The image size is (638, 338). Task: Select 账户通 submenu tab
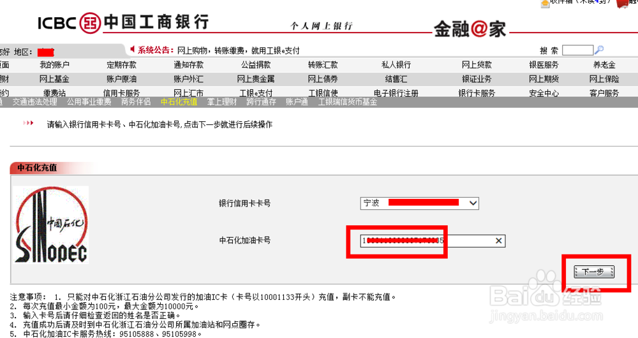[297, 102]
